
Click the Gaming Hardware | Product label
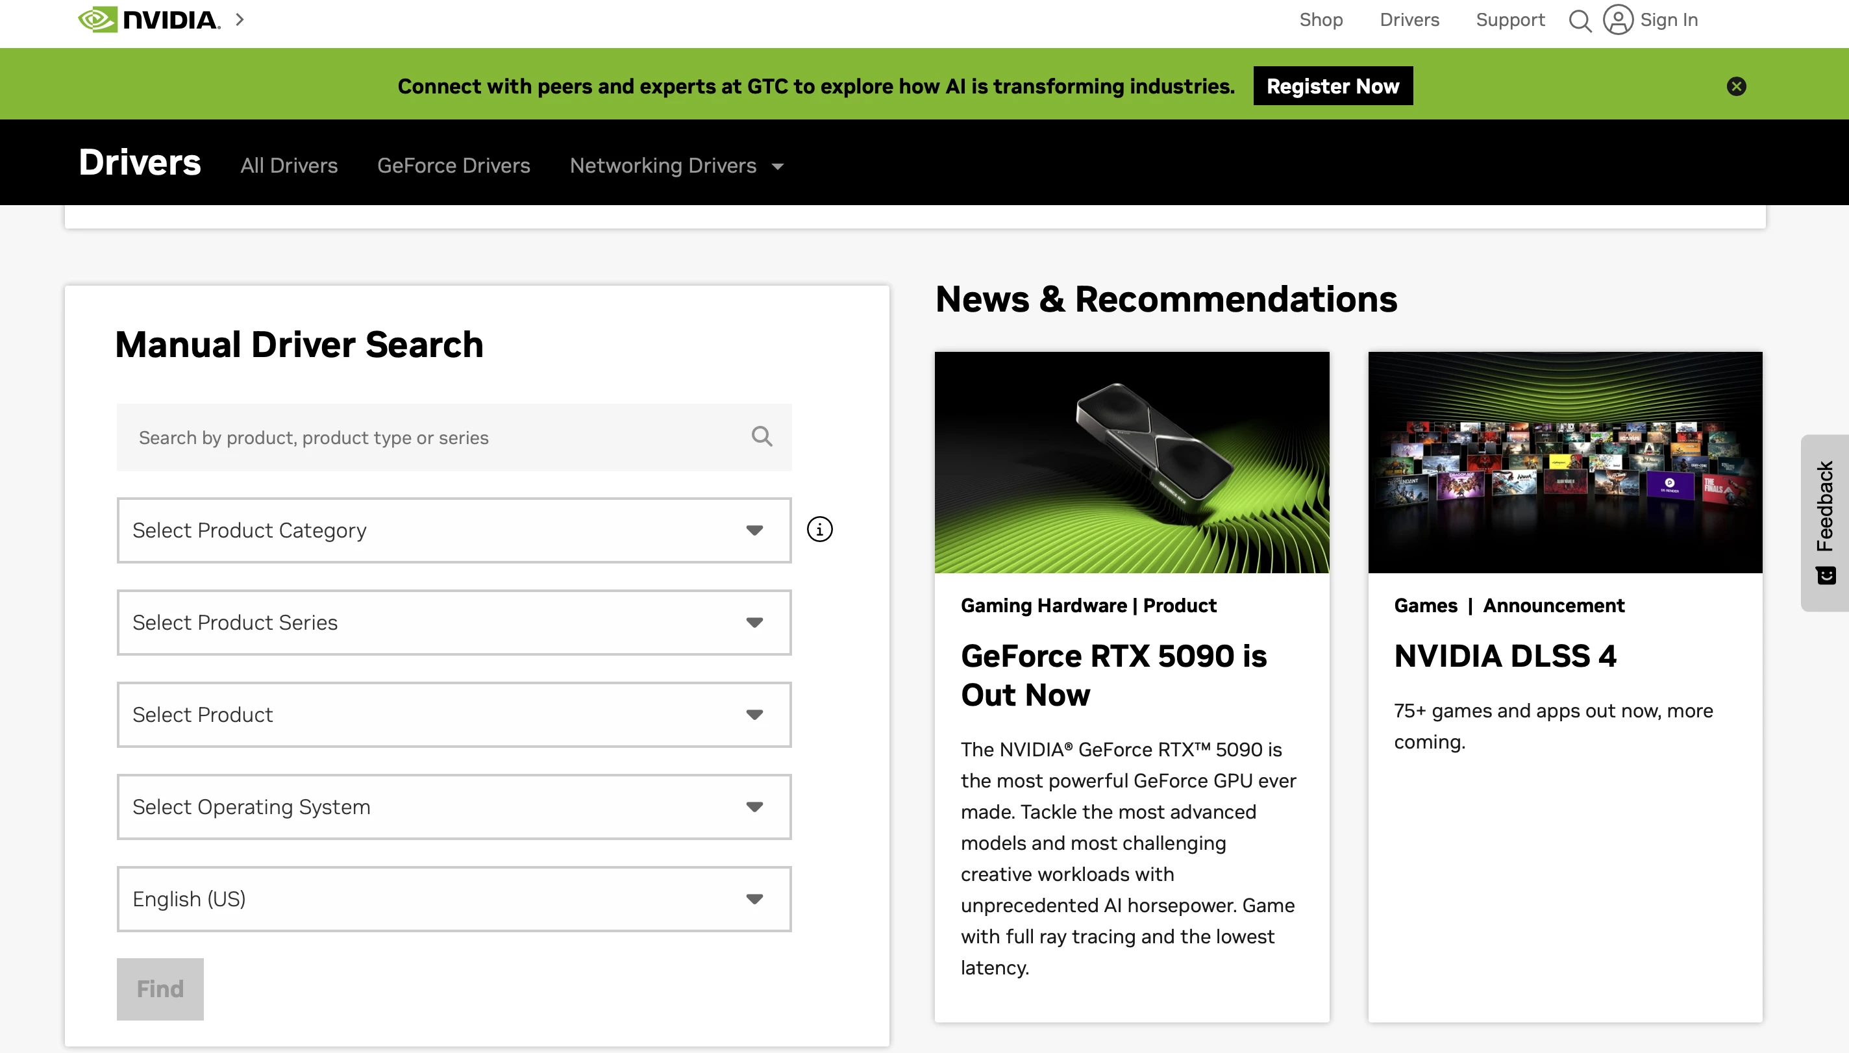pos(1088,605)
